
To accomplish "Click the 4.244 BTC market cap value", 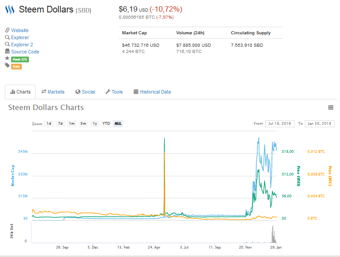I will click(133, 51).
